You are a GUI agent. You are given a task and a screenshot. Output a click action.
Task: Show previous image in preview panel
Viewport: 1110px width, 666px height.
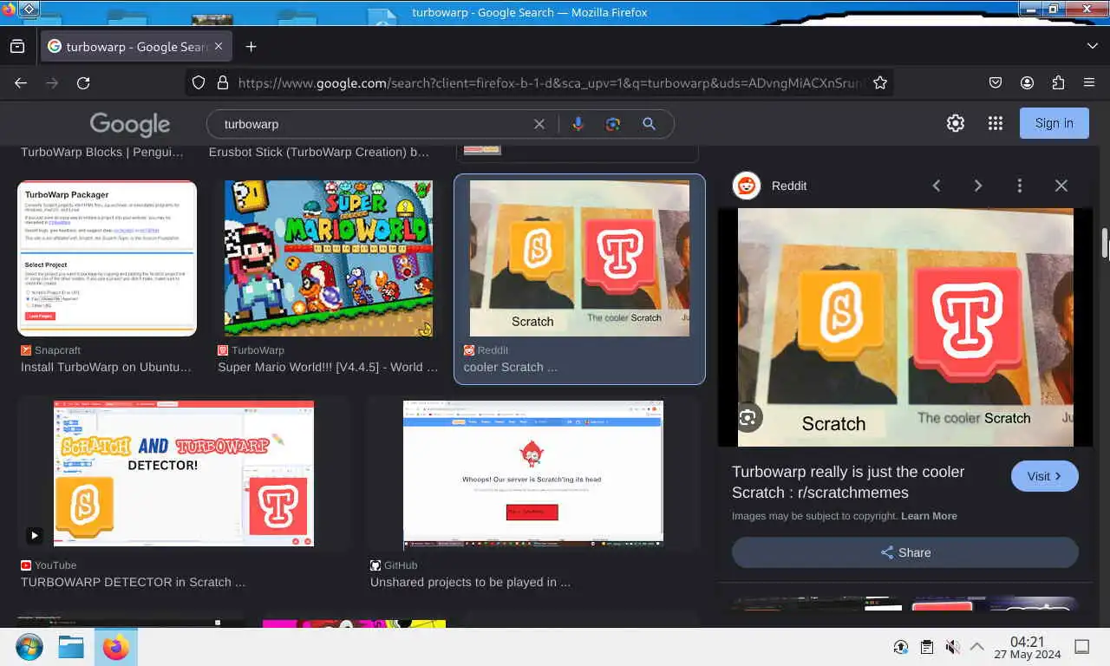pyautogui.click(x=937, y=186)
